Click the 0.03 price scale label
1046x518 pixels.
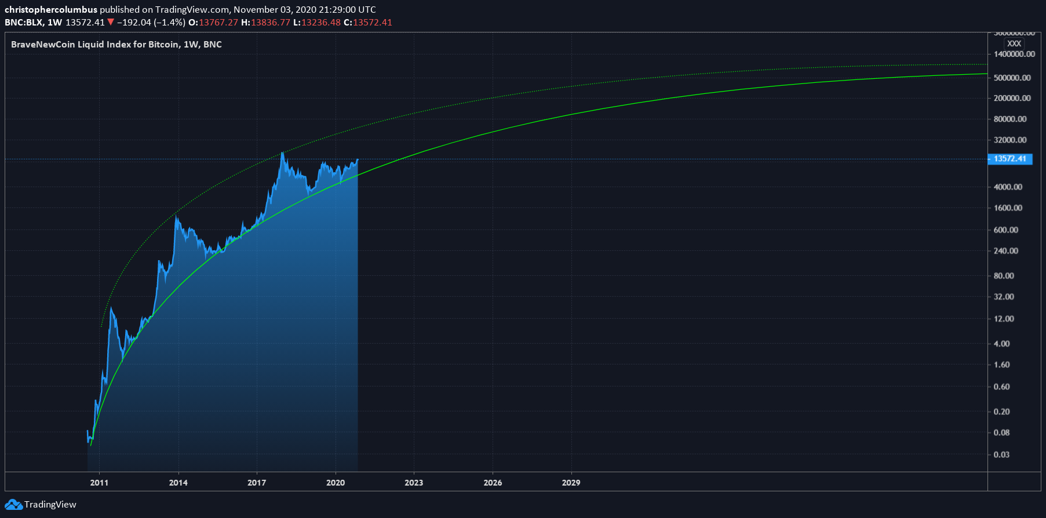(x=1002, y=455)
